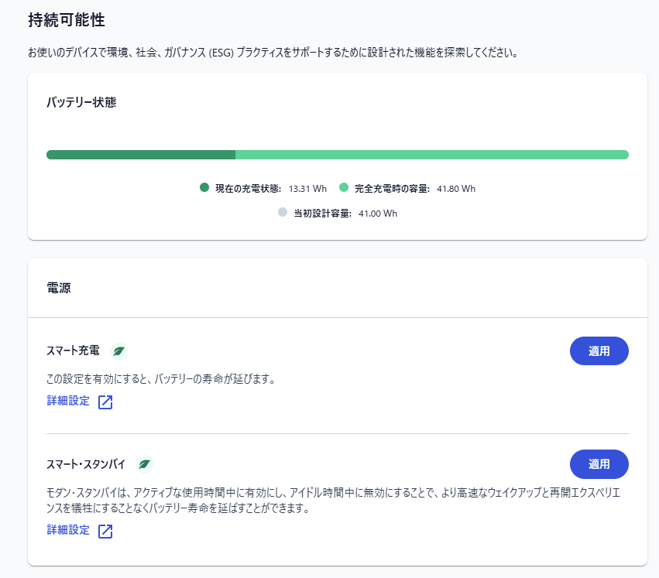Click the バッテリー状態 card title
The height and width of the screenshot is (578, 659).
pos(81,102)
